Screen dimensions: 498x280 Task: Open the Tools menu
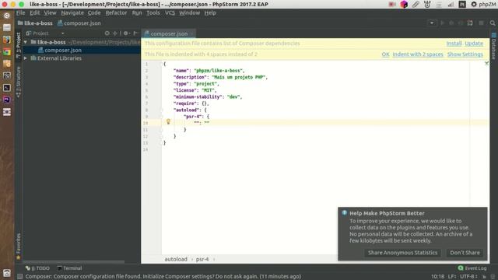(153, 12)
